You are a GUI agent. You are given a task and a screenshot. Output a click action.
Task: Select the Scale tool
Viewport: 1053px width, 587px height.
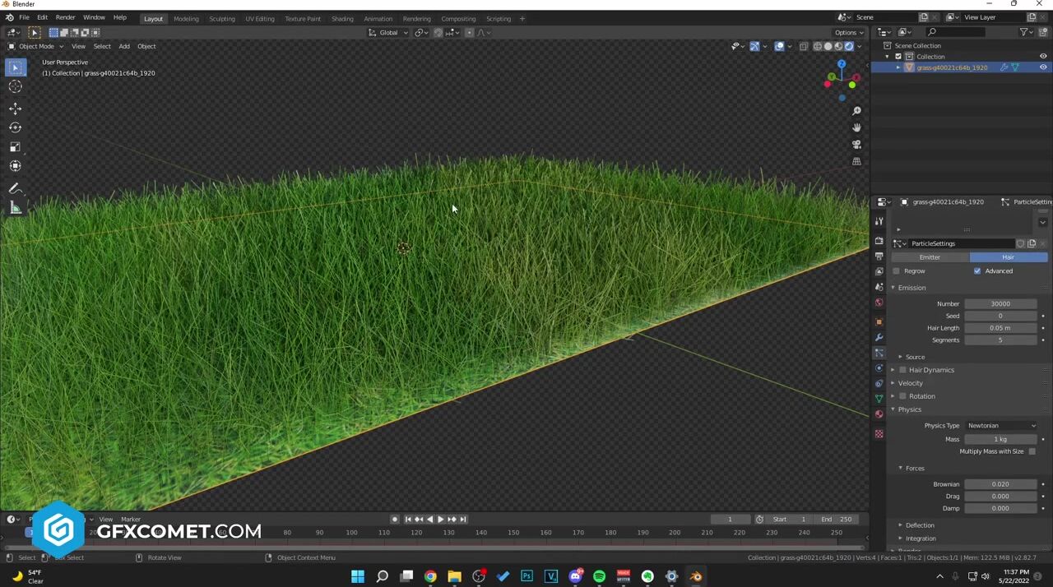point(16,146)
